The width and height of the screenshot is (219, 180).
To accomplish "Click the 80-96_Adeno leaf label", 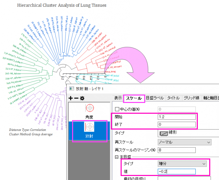I will coord(14,65).
